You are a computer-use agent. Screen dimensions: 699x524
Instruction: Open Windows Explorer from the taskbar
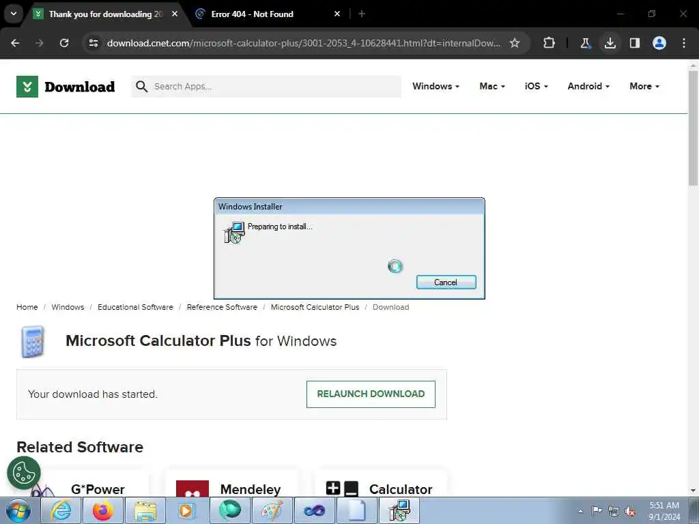(x=145, y=511)
